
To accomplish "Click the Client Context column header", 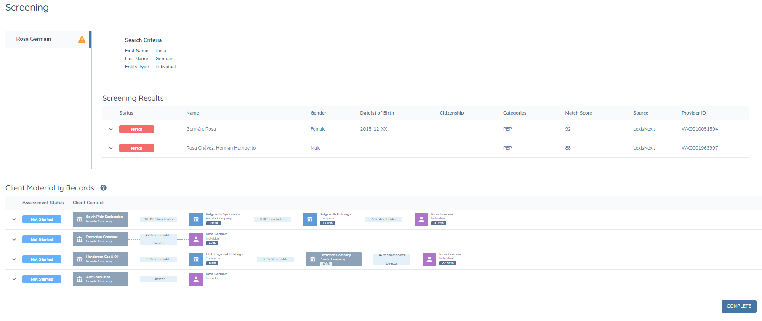I will pyautogui.click(x=88, y=203).
